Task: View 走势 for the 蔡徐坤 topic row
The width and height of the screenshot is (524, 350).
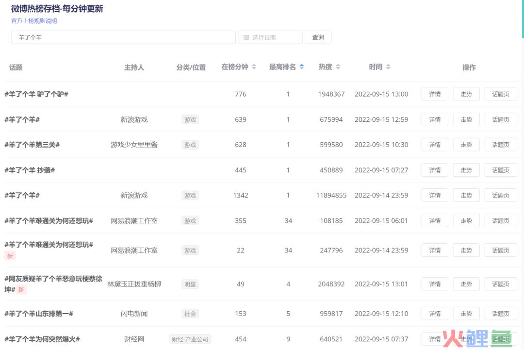Action: point(466,284)
